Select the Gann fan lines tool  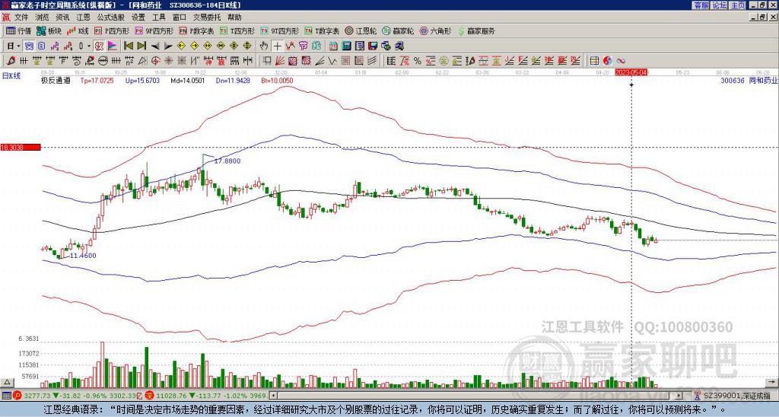click(x=280, y=61)
